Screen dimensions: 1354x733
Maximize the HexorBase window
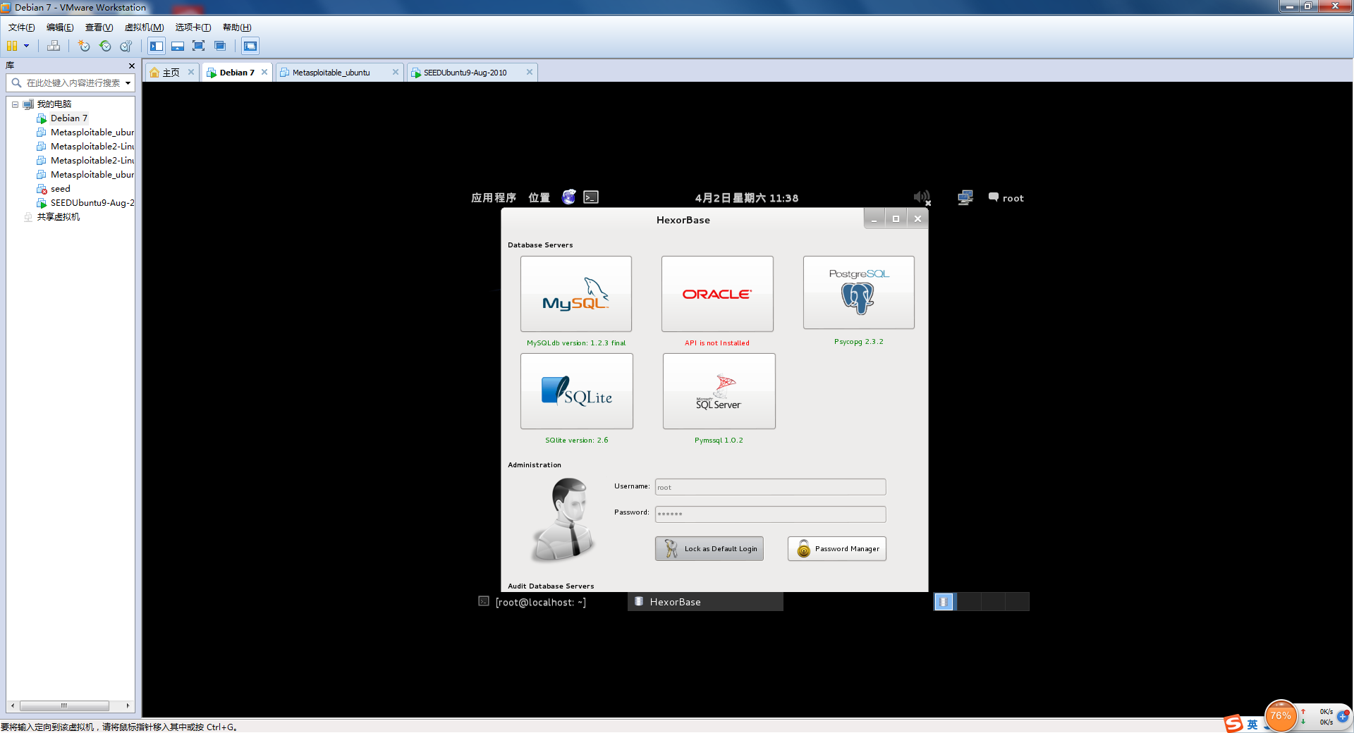click(896, 219)
